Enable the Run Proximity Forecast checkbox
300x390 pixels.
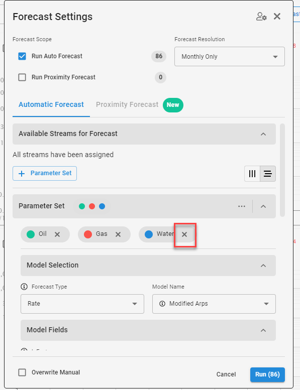coord(22,77)
